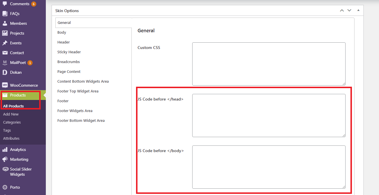Move Skin Options panel down arrow
The image size is (379, 195).
[x=349, y=10]
